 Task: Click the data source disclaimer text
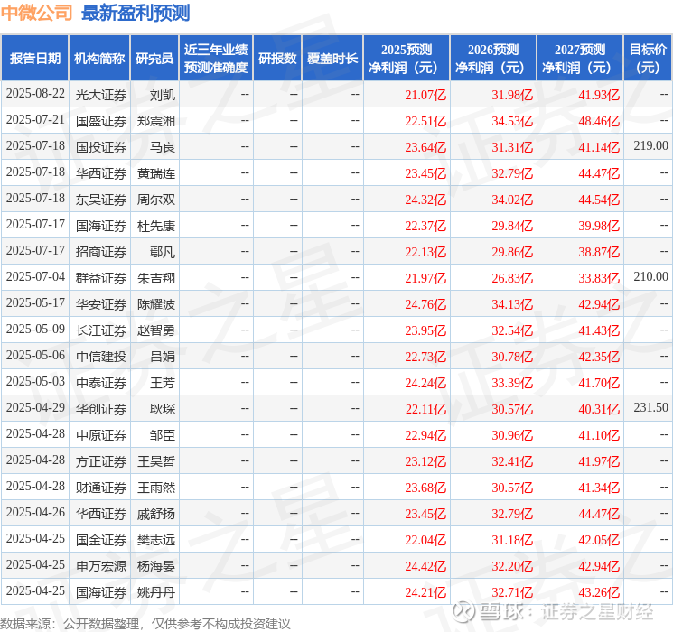click(x=145, y=623)
